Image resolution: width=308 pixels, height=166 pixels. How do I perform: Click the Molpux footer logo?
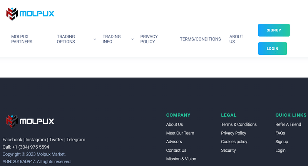tap(30, 121)
